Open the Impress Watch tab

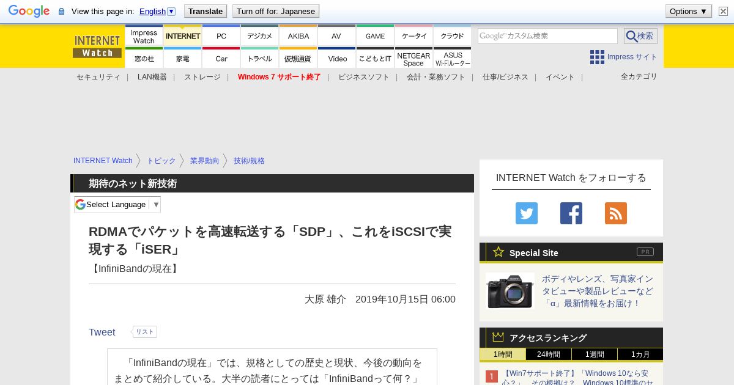click(x=144, y=36)
